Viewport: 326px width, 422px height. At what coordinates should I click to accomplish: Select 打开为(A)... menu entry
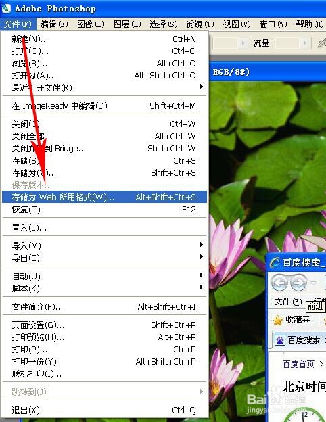click(x=104, y=76)
